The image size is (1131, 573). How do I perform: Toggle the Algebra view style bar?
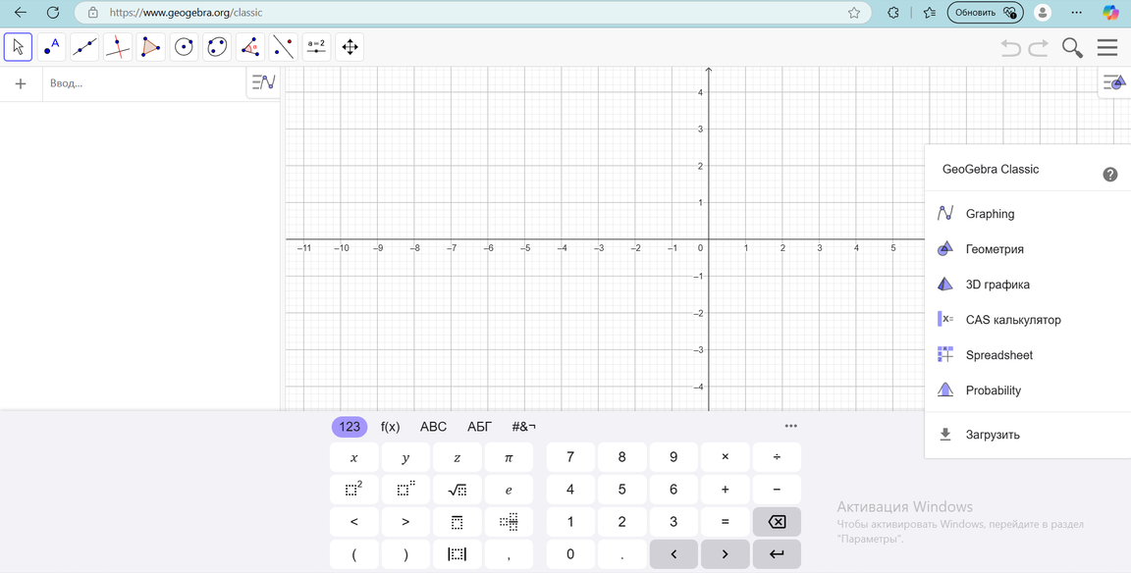(263, 83)
